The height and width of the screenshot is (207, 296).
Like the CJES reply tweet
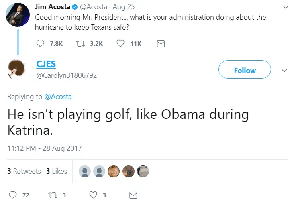[93, 195]
